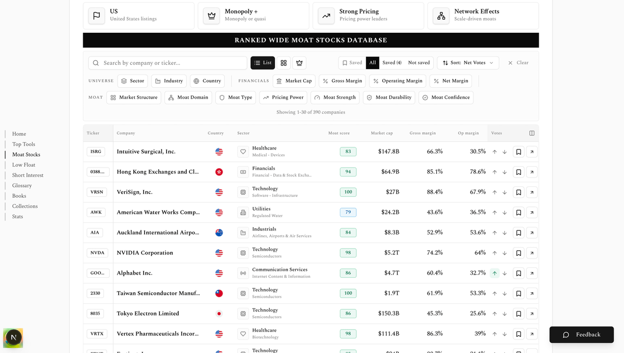Upvote American Water Works row
This screenshot has width=624, height=353.
[x=495, y=212]
